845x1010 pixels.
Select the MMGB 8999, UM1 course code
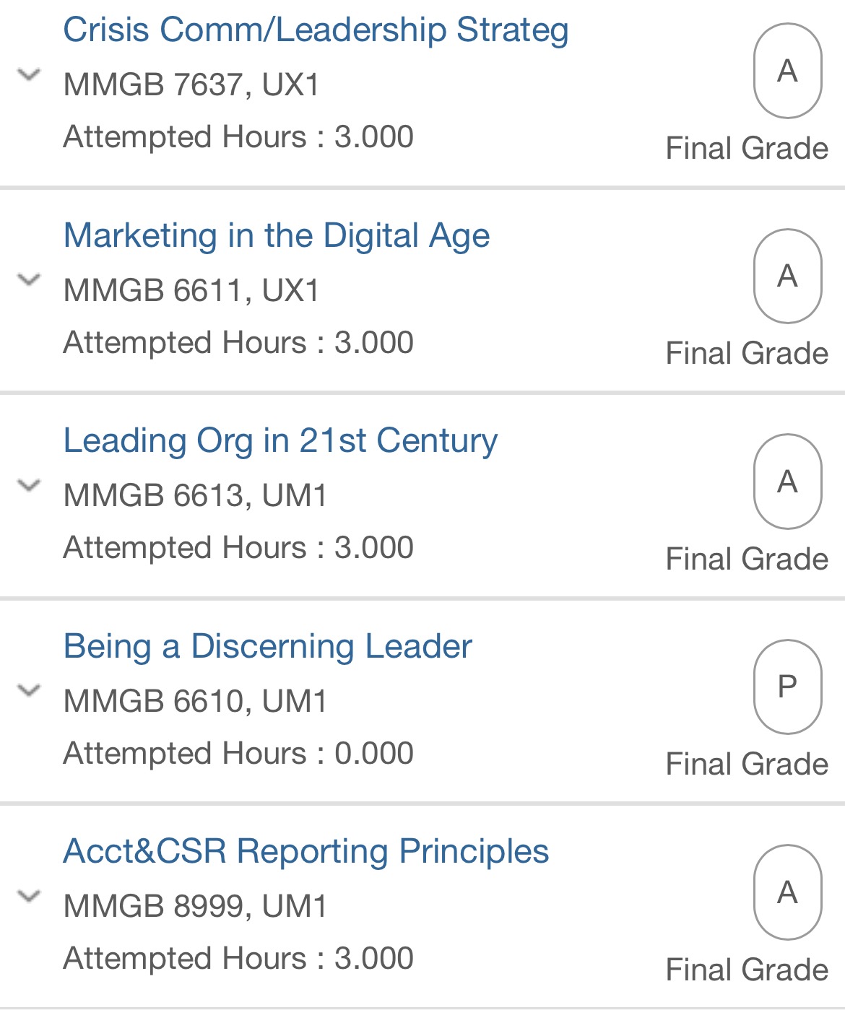tap(195, 907)
